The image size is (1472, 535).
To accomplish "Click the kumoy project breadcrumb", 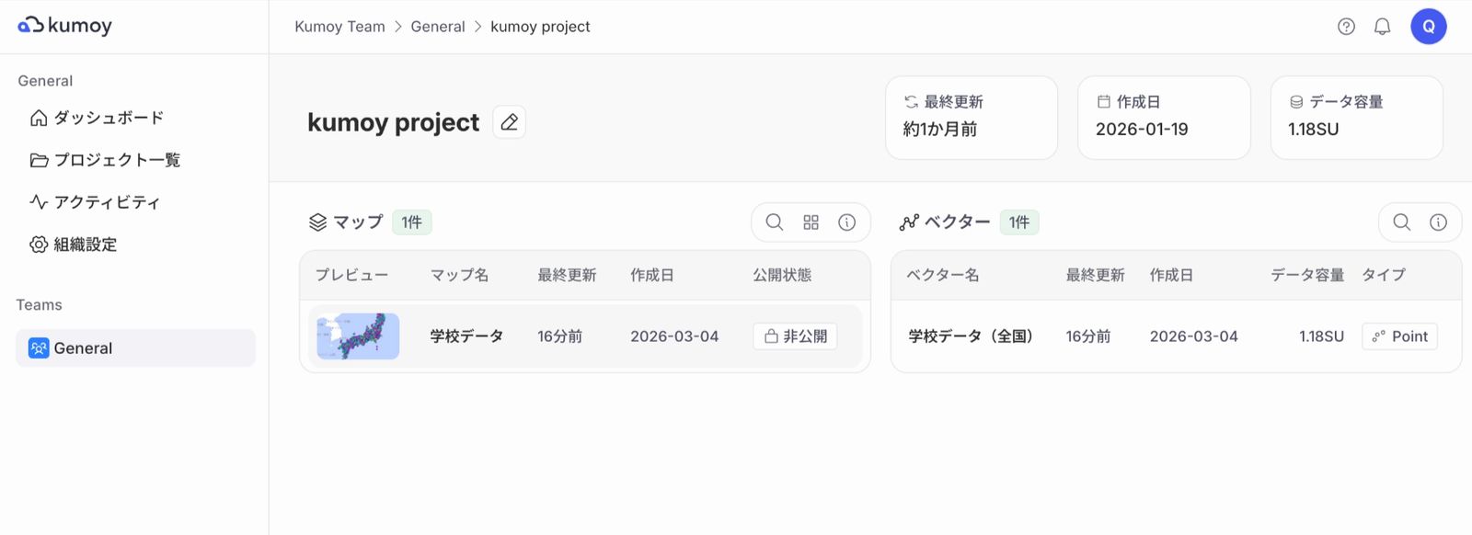I will 540,27.
